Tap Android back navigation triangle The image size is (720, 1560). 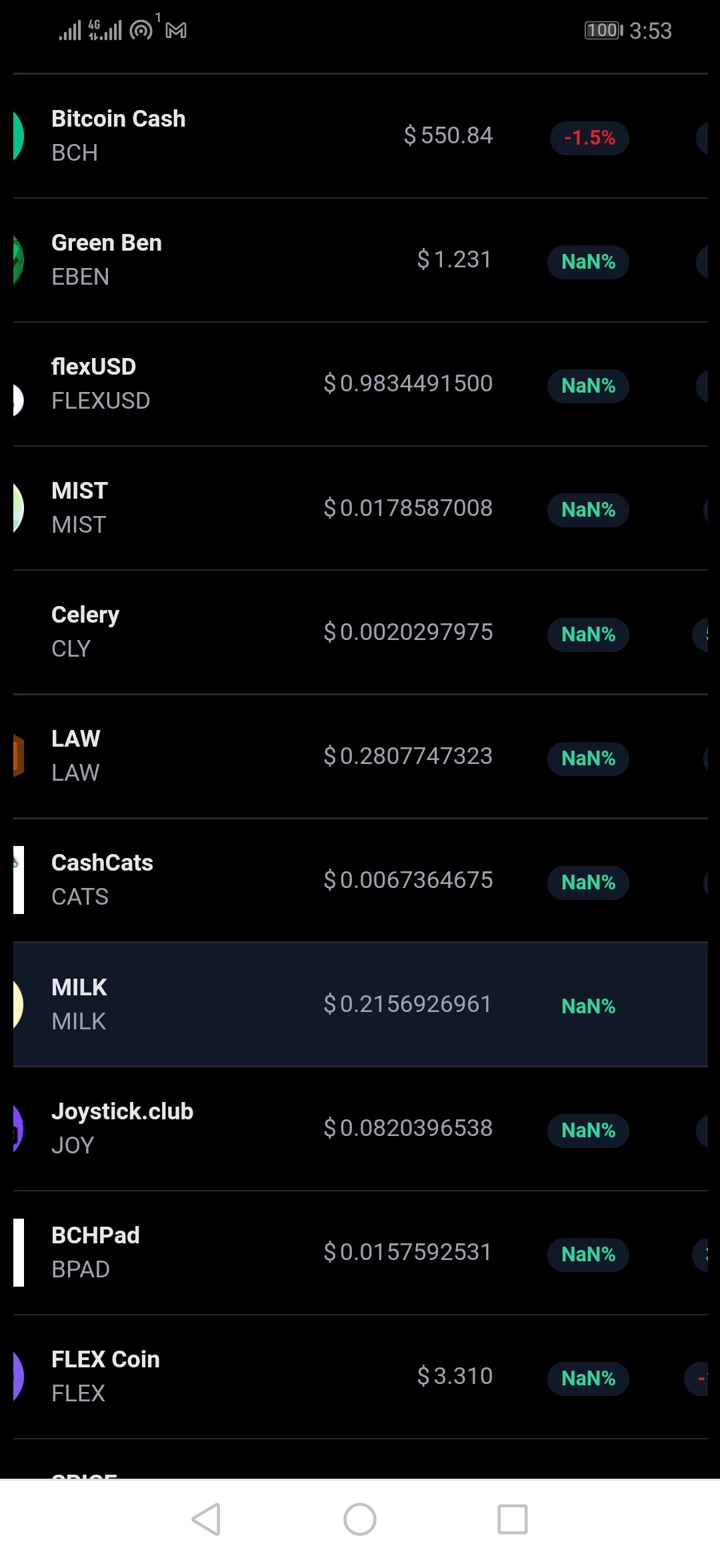pos(207,1519)
